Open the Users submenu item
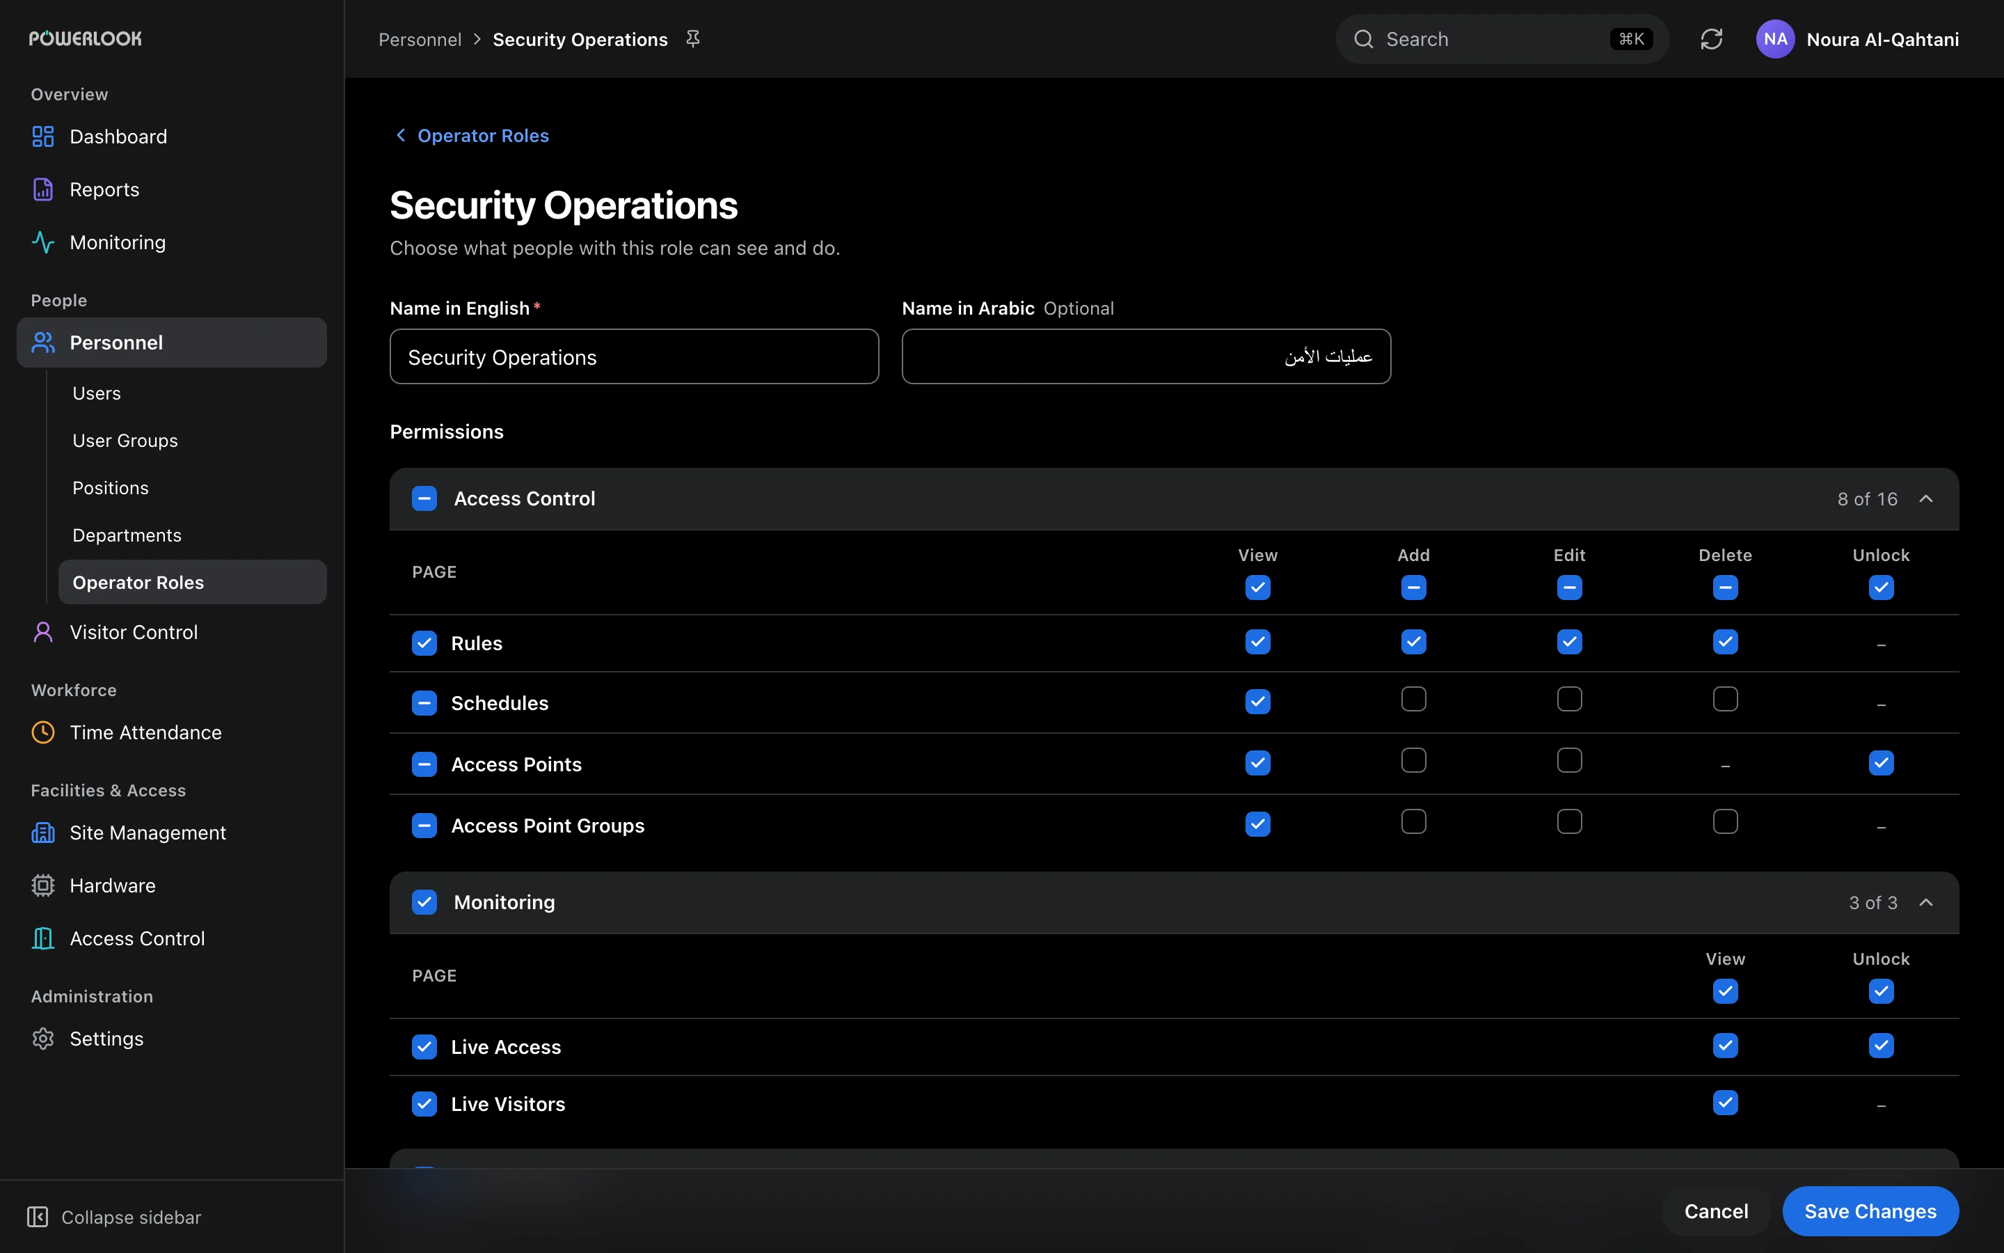This screenshot has height=1253, width=2004. click(192, 393)
